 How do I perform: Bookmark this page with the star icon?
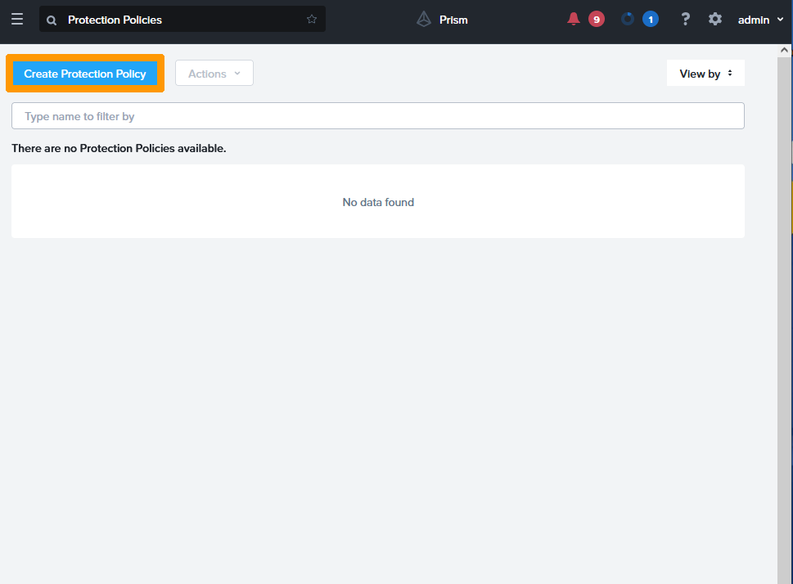[x=312, y=20]
